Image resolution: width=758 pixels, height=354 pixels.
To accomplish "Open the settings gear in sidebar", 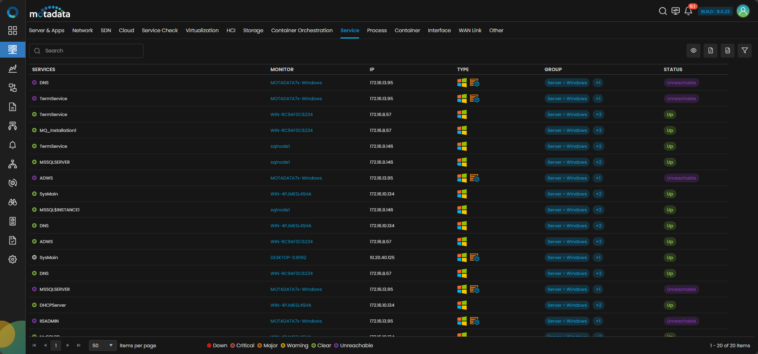I will pos(13,259).
